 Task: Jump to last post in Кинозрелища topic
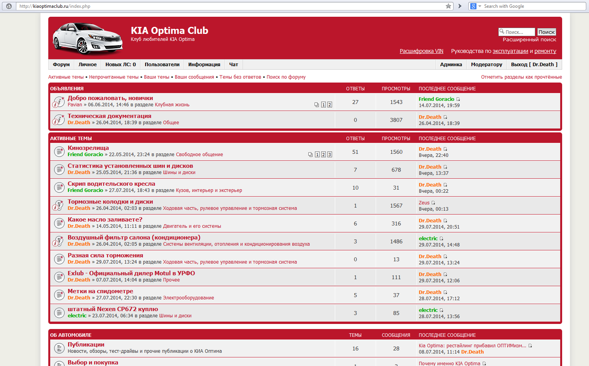445,149
